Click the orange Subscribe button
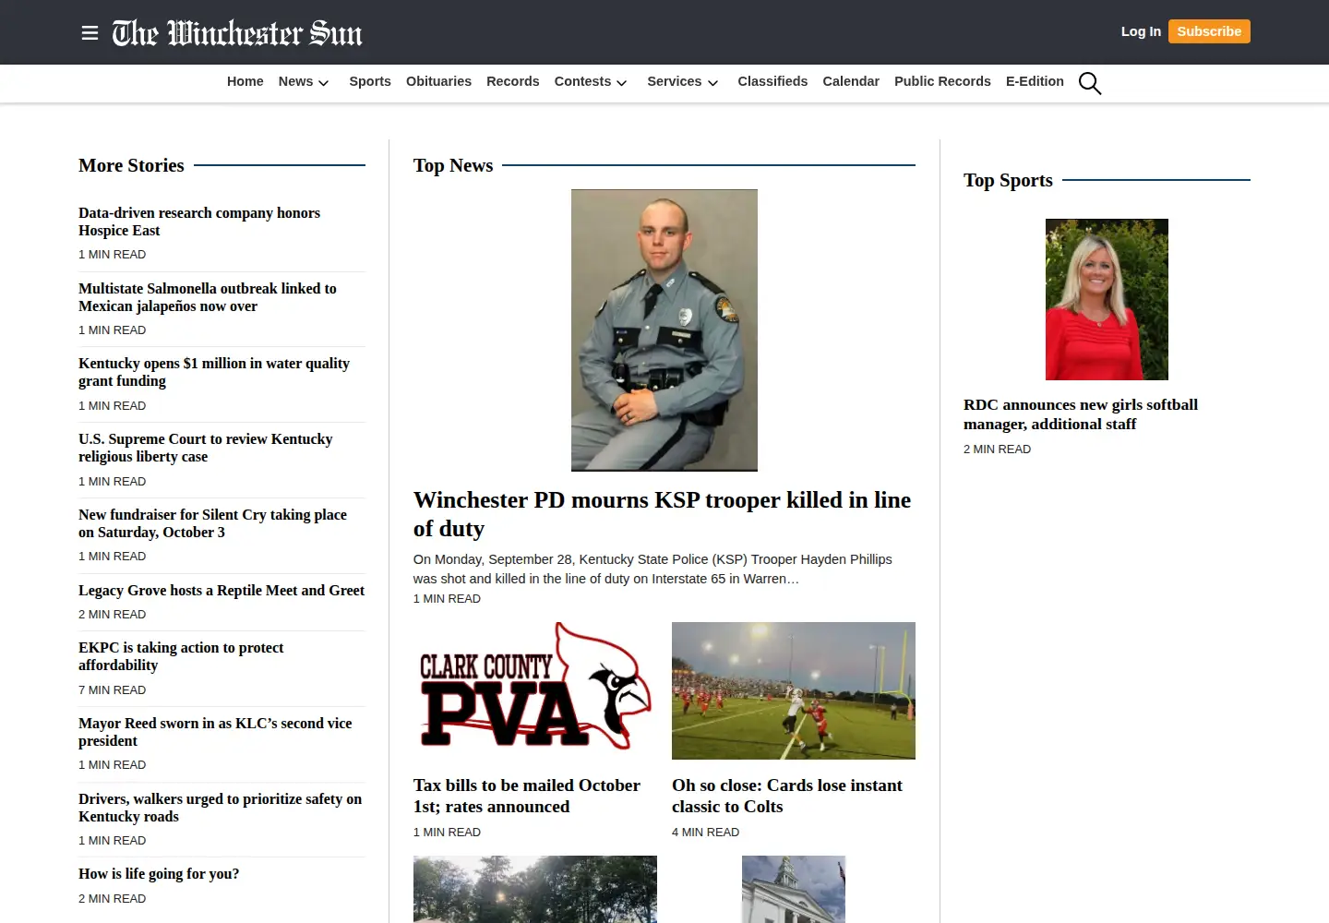This screenshot has height=923, width=1329. (x=1209, y=31)
